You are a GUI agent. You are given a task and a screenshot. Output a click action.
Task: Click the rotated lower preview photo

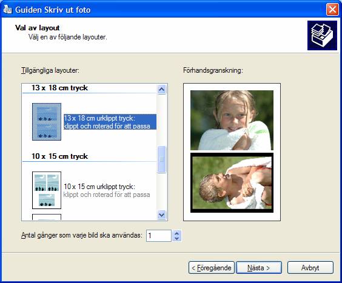(x=232, y=182)
